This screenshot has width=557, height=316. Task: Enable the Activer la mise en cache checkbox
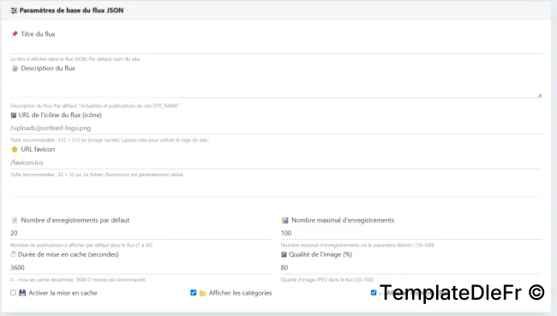coord(13,293)
